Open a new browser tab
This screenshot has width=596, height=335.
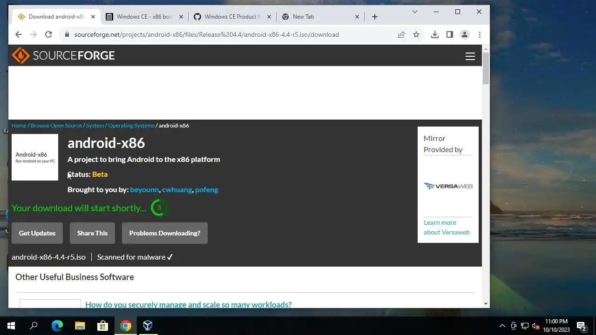(375, 17)
